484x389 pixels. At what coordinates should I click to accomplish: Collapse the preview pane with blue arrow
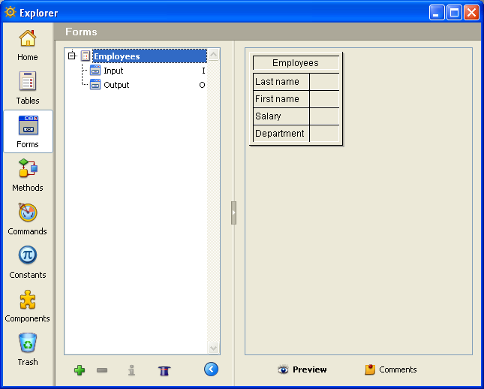(x=211, y=369)
